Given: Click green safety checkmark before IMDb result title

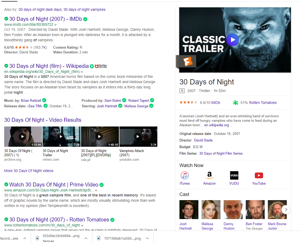Looking at the screenshot, I should click(x=6, y=19).
